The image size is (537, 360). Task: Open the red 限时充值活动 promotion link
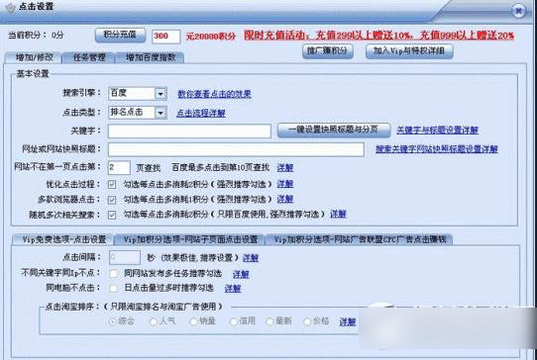pyautogui.click(x=378, y=36)
